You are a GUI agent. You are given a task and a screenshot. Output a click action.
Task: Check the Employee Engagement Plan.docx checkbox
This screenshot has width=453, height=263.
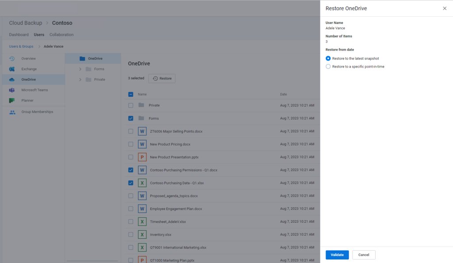[x=131, y=209]
